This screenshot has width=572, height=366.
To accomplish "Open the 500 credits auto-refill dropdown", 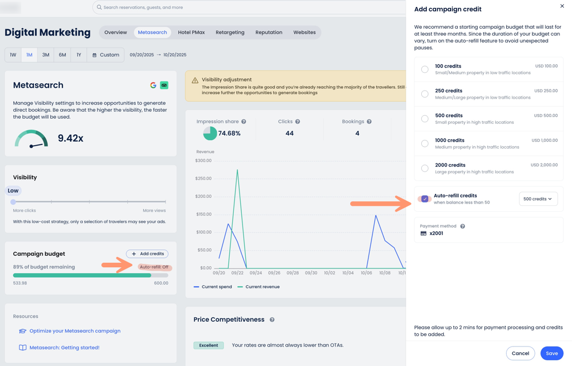I will click(x=538, y=199).
